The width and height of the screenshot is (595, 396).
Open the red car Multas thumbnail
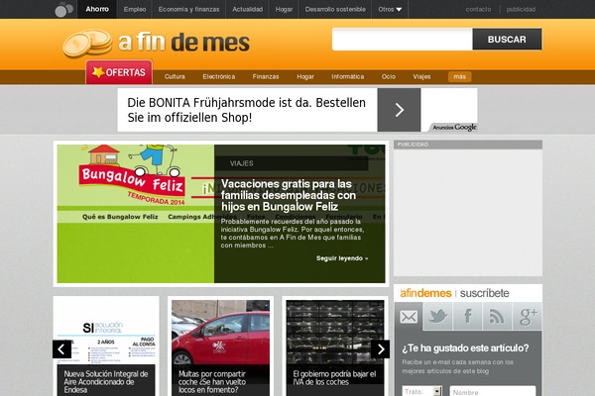click(220, 333)
